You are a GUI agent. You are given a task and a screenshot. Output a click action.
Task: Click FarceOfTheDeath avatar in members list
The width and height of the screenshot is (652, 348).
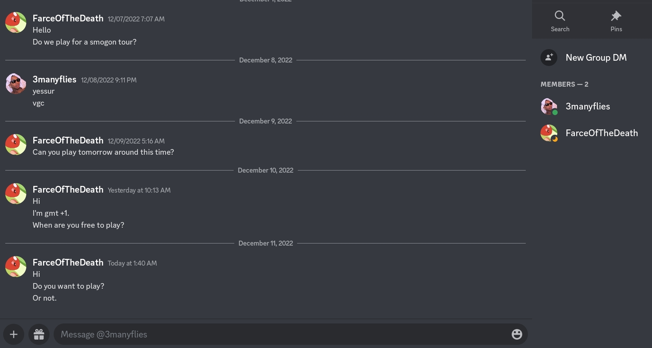coord(549,133)
